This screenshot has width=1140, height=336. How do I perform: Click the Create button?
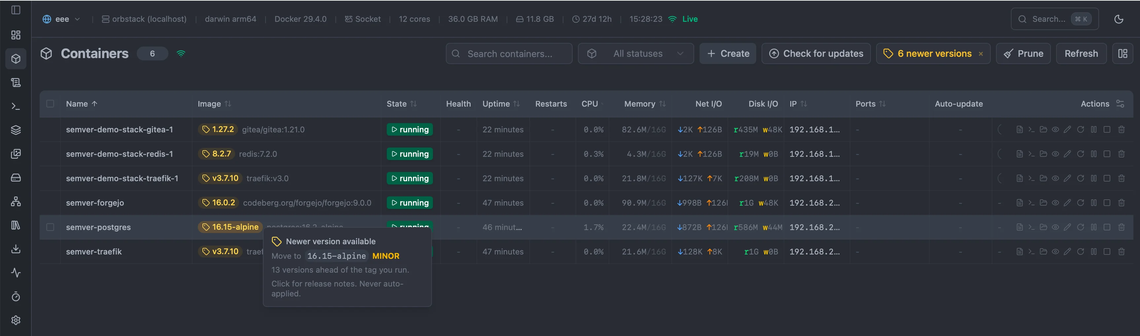pyautogui.click(x=728, y=53)
